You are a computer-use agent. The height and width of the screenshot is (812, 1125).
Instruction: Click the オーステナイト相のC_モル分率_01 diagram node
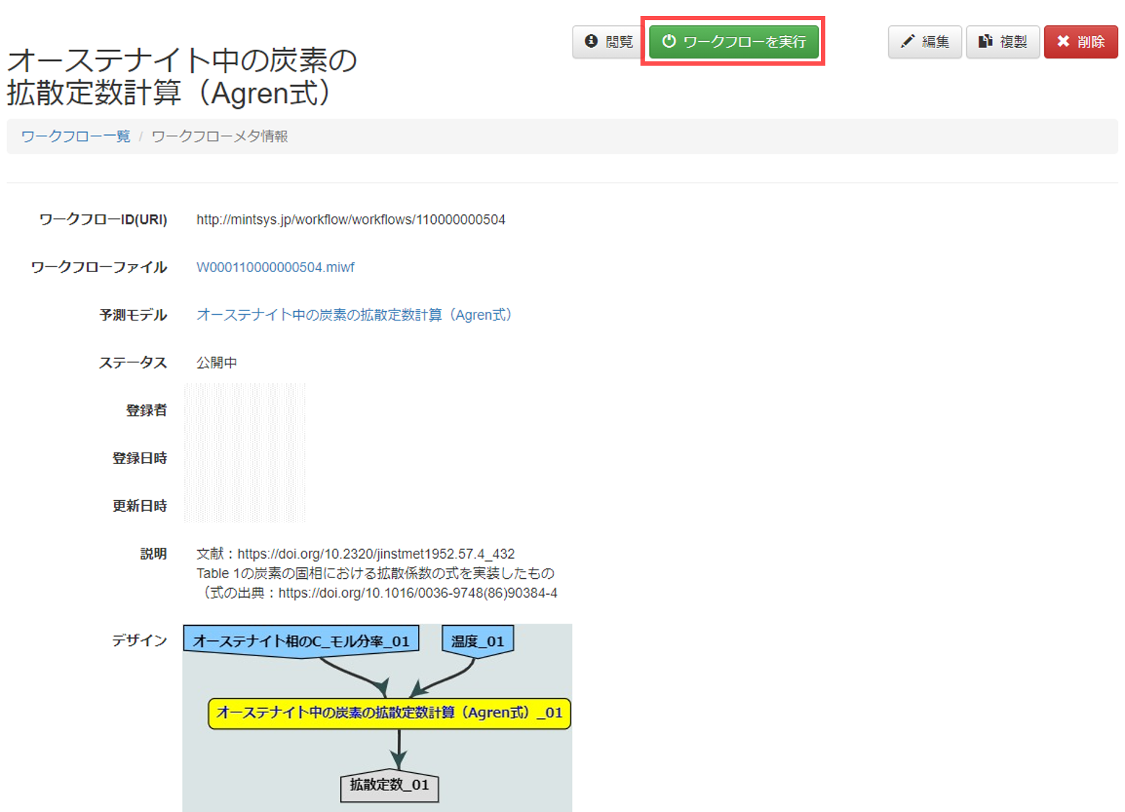click(300, 638)
